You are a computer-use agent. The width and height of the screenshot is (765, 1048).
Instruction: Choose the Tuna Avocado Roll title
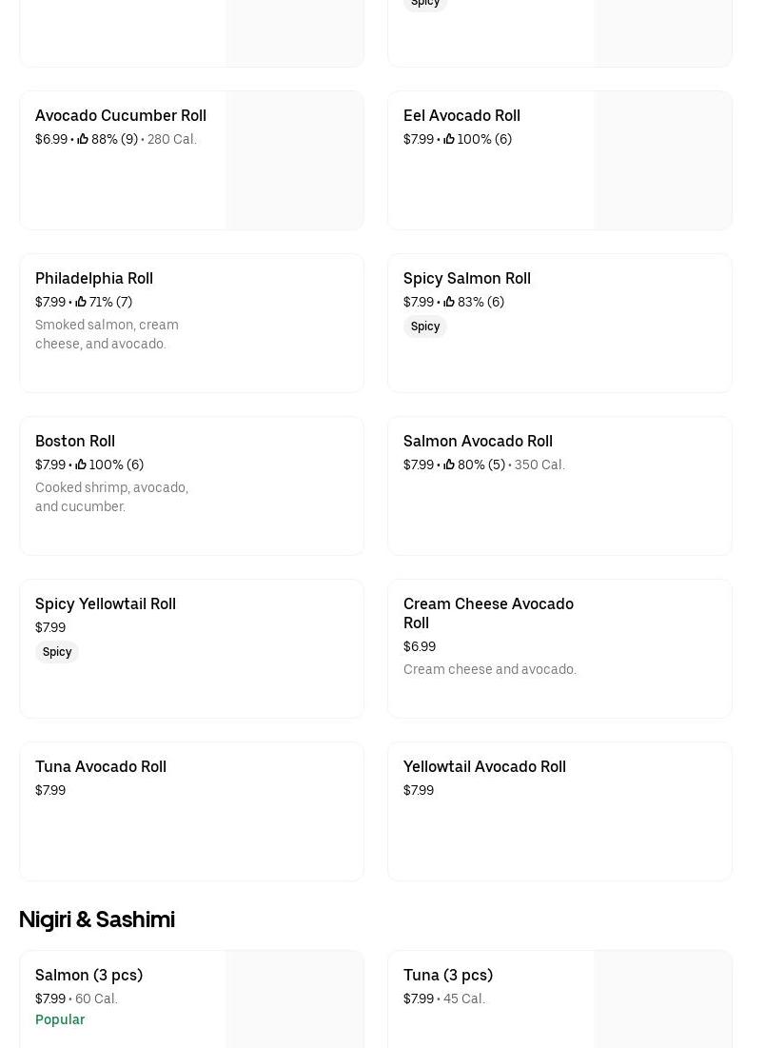click(x=101, y=766)
